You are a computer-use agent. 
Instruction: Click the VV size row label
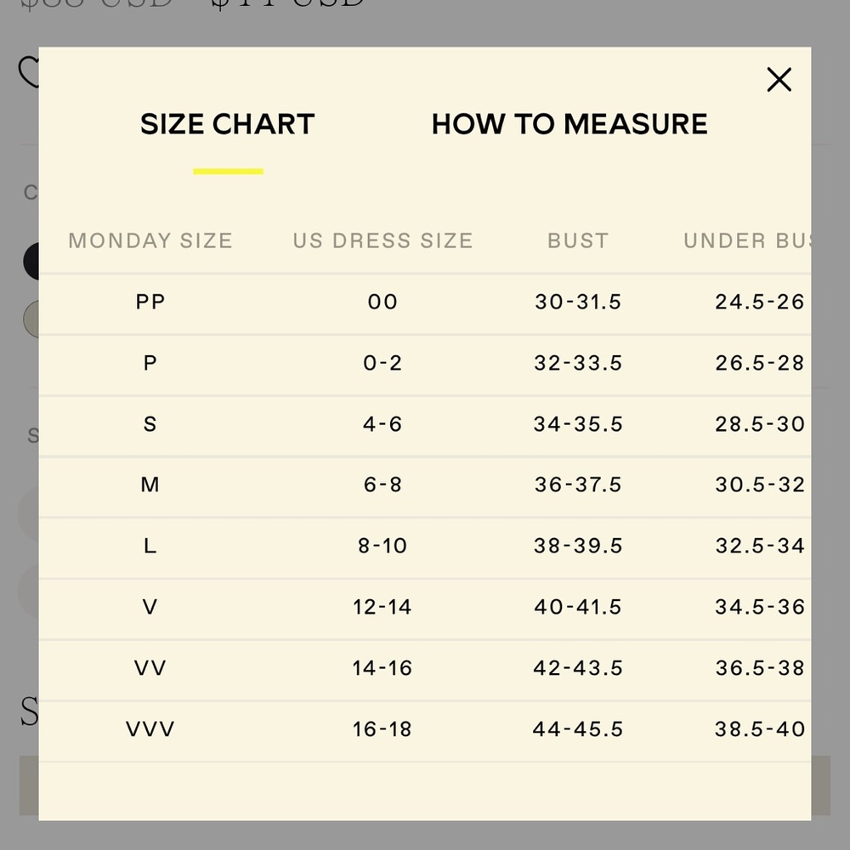click(x=150, y=668)
